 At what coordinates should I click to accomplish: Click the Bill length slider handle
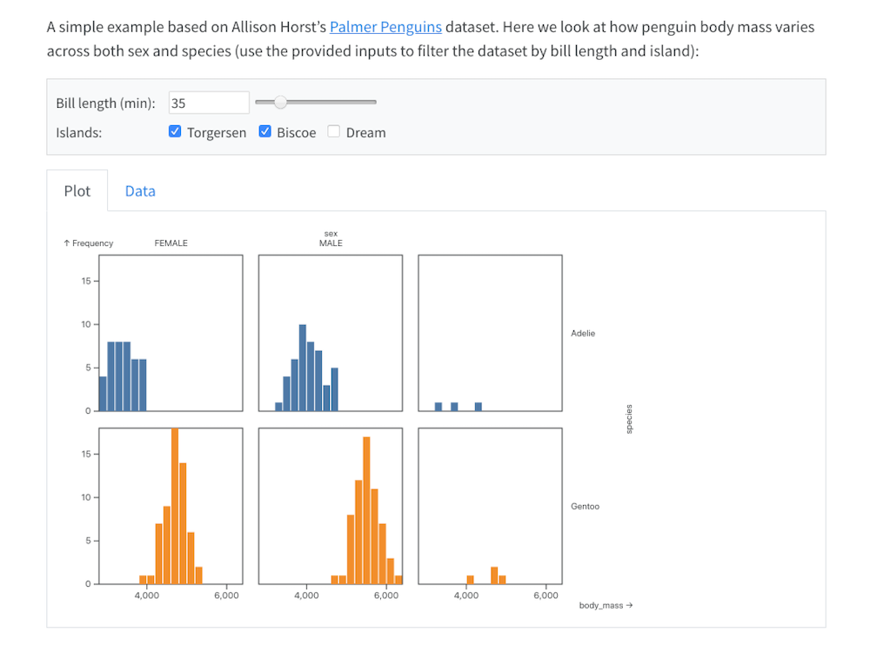point(280,103)
